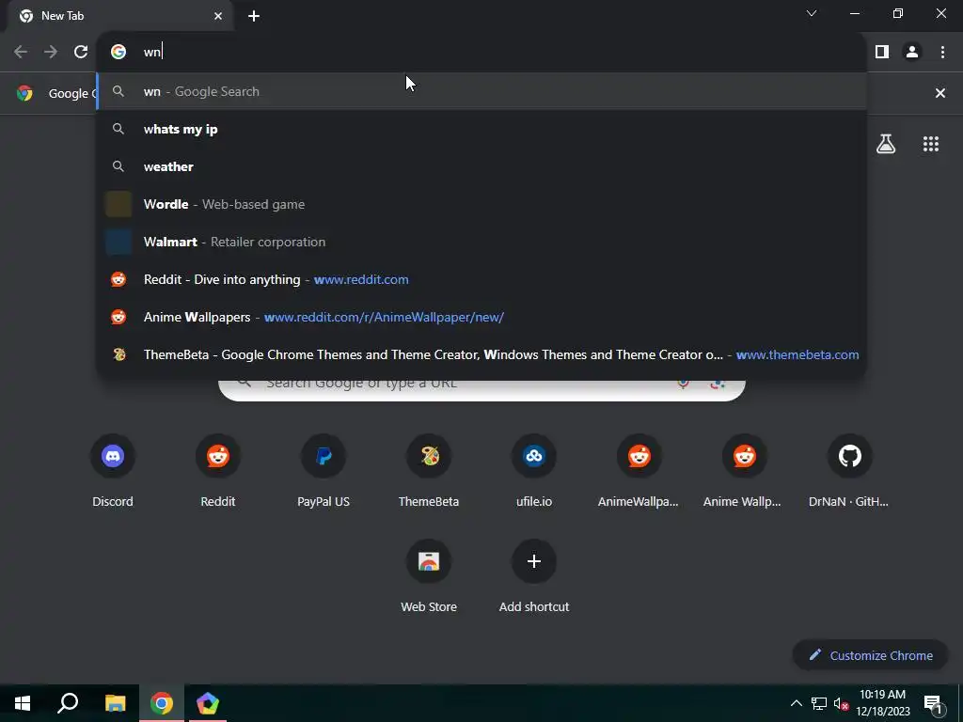The image size is (963, 722).
Task: Close the New Tab tab
Action: 218,16
